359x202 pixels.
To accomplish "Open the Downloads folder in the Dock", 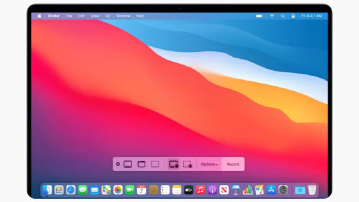I will pyautogui.click(x=300, y=190).
